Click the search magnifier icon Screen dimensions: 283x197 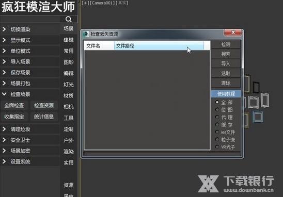tap(69, 19)
